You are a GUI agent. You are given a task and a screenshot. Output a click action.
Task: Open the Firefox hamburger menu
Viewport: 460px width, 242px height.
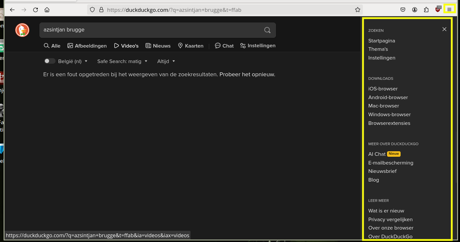(449, 10)
